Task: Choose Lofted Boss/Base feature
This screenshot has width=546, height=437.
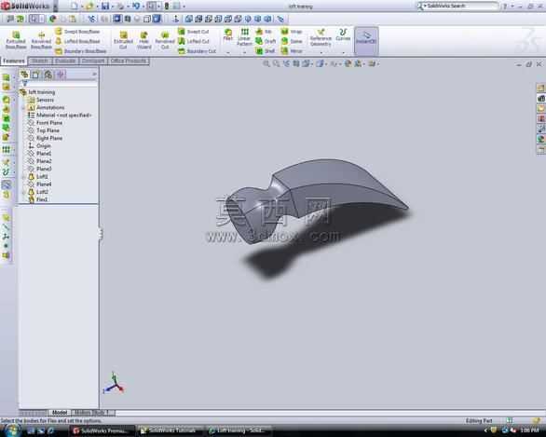Action: [x=77, y=41]
